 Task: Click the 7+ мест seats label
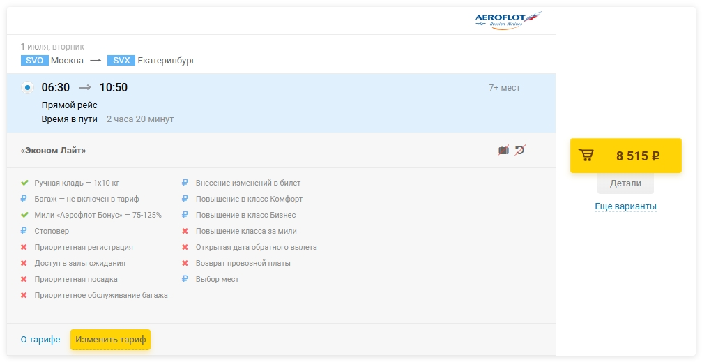(504, 88)
